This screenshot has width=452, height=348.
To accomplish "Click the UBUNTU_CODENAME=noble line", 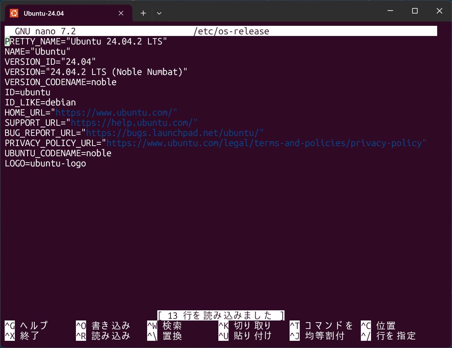I will [58, 153].
